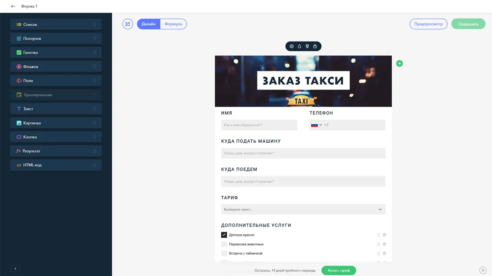Select the Дизайн tab
This screenshot has width=492, height=276.
[148, 24]
